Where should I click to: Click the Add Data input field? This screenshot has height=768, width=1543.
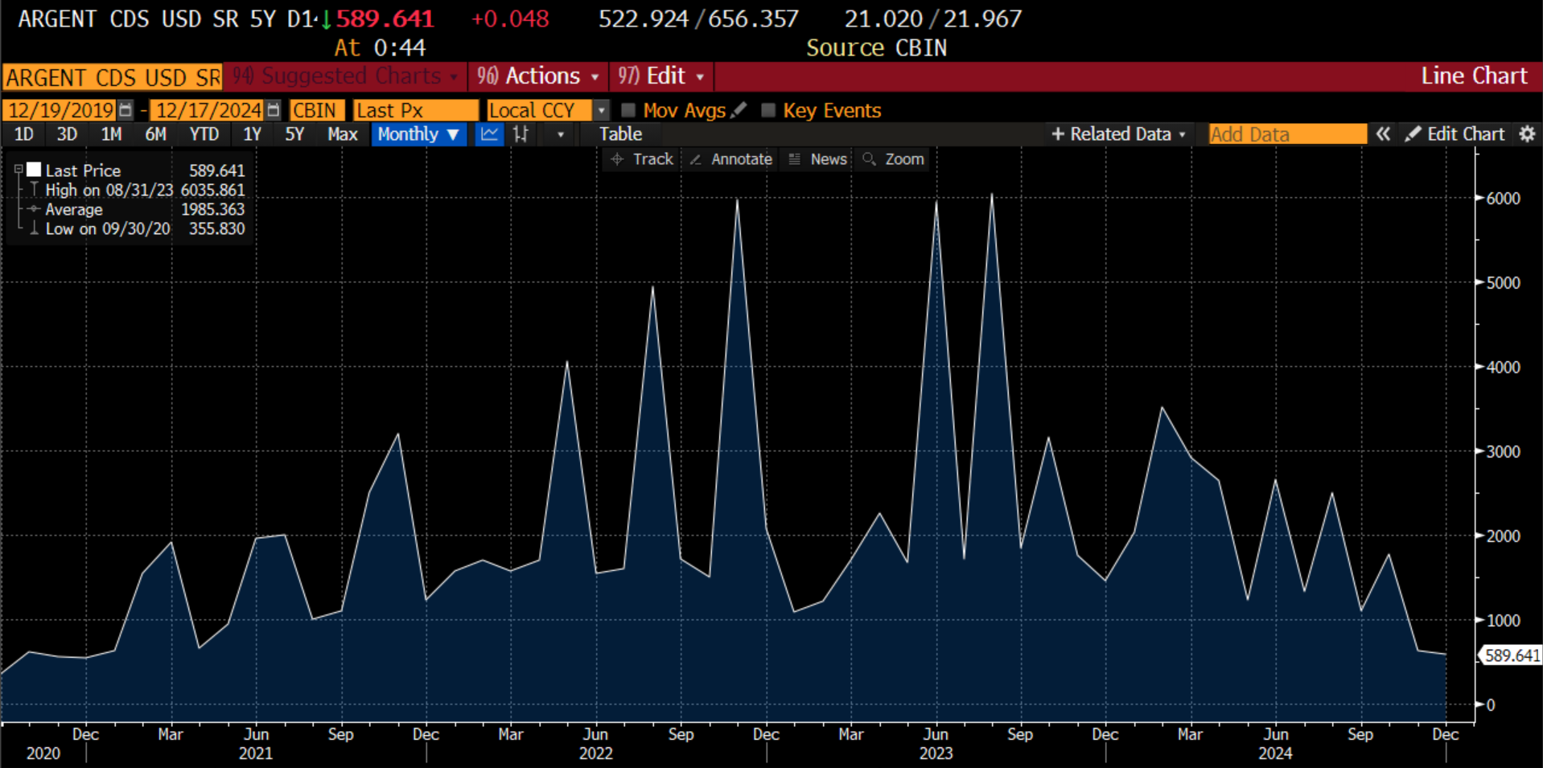pos(1287,134)
